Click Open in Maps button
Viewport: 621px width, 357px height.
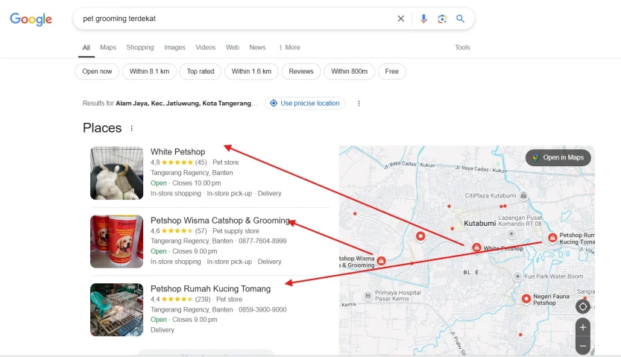[558, 157]
